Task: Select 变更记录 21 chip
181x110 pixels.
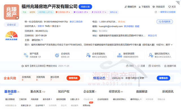Action: 26,105
